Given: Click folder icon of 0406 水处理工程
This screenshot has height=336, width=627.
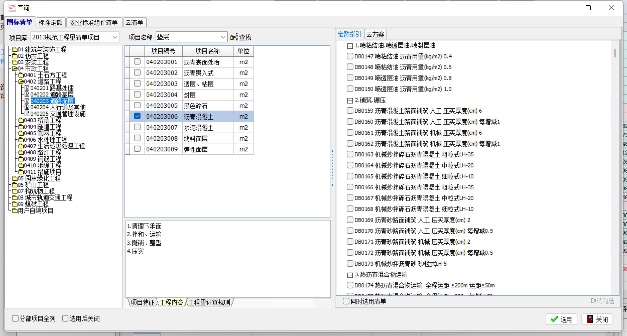Looking at the screenshot, I should (21, 140).
